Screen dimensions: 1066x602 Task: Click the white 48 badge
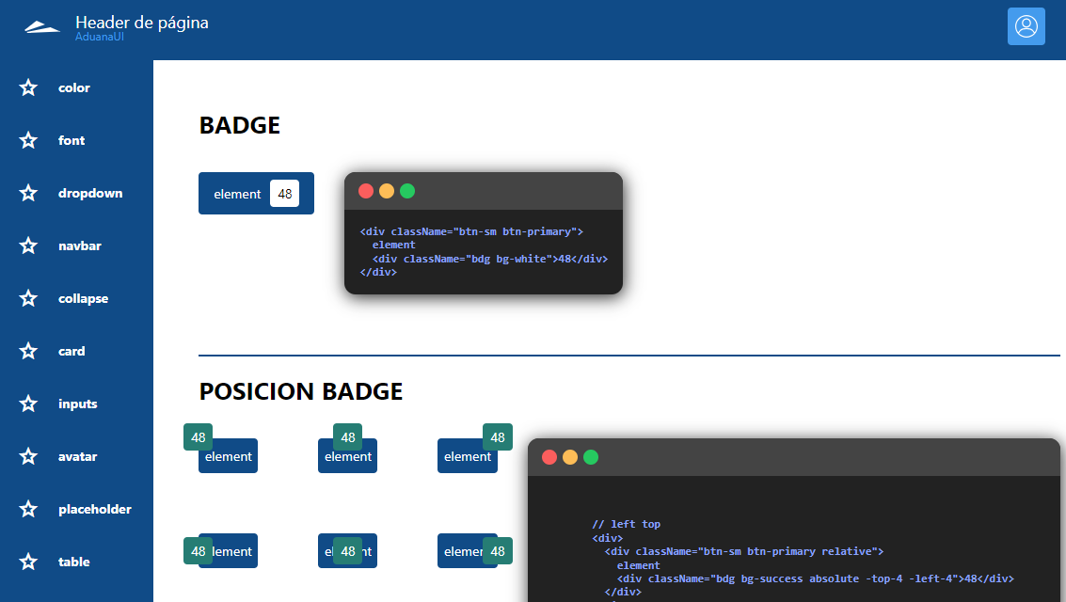(x=284, y=194)
